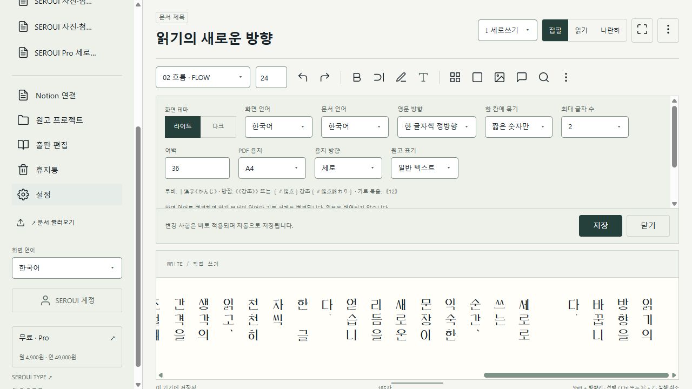Click the horizontal-in-vertical icon next to bold

click(379, 77)
